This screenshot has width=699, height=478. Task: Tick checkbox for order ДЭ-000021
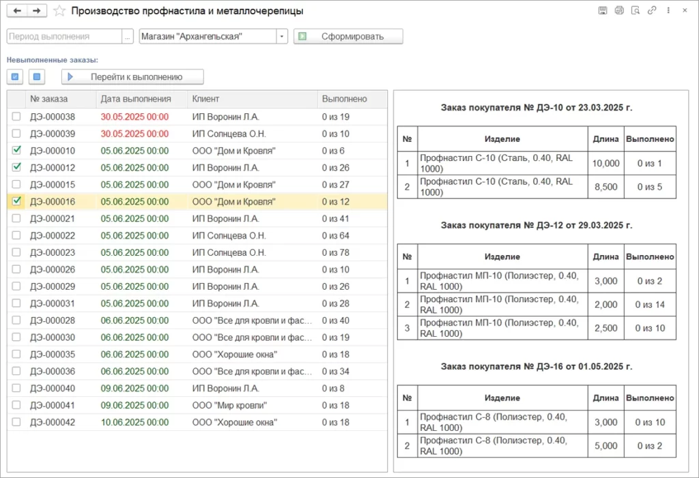(x=16, y=218)
